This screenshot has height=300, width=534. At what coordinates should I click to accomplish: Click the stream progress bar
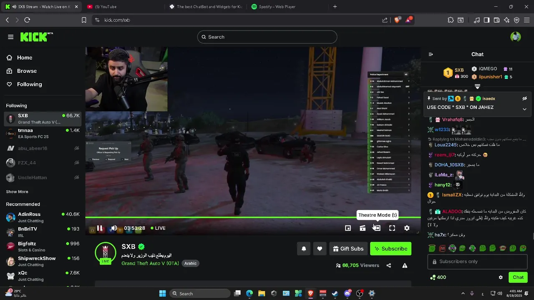pos(253,217)
